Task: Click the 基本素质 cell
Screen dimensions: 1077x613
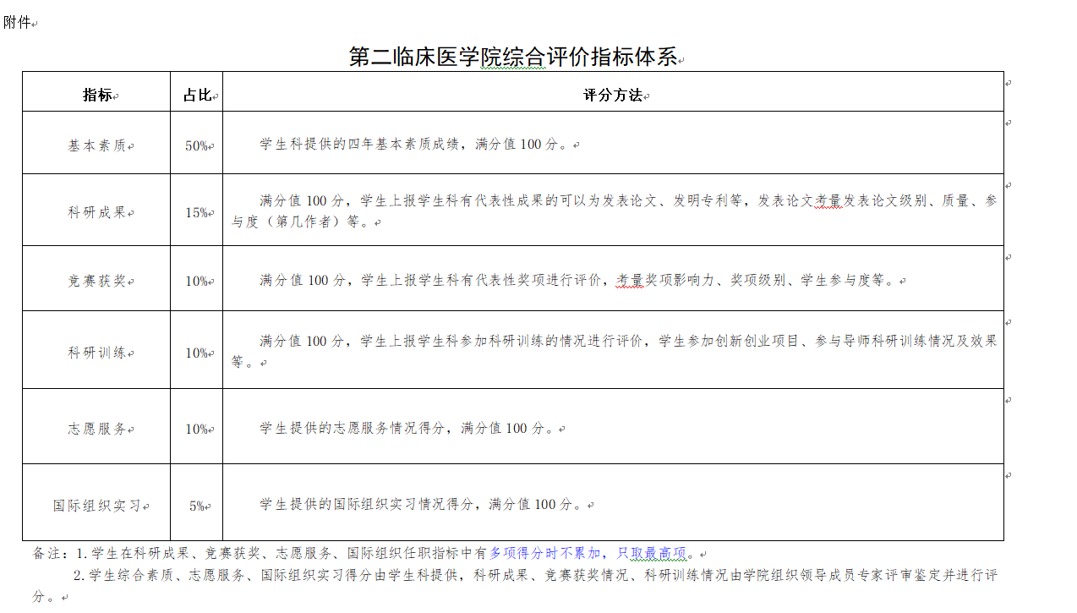Action: coord(97,145)
